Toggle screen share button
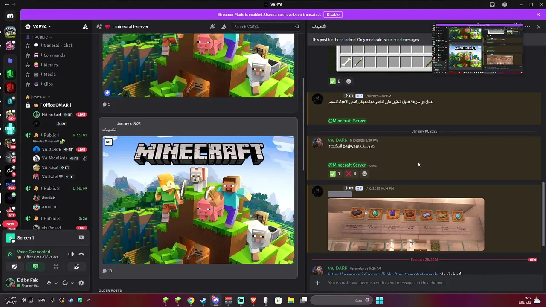 pos(35,266)
